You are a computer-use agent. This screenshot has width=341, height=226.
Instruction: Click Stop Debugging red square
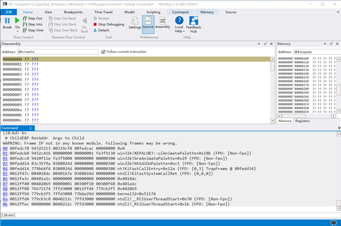pyautogui.click(x=95, y=24)
